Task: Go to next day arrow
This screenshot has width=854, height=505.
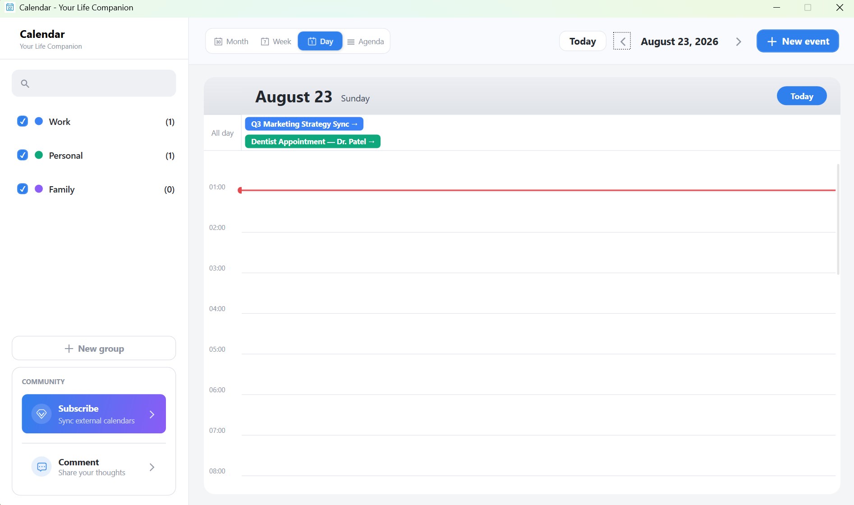Action: point(739,41)
